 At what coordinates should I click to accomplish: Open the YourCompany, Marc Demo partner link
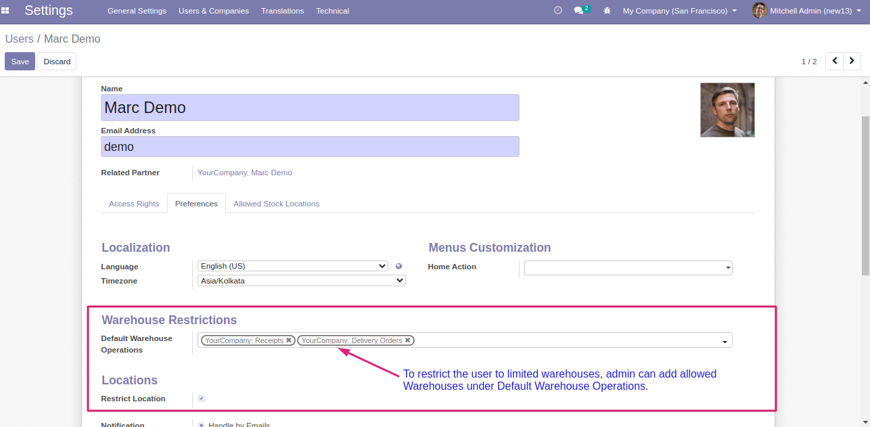[244, 173]
